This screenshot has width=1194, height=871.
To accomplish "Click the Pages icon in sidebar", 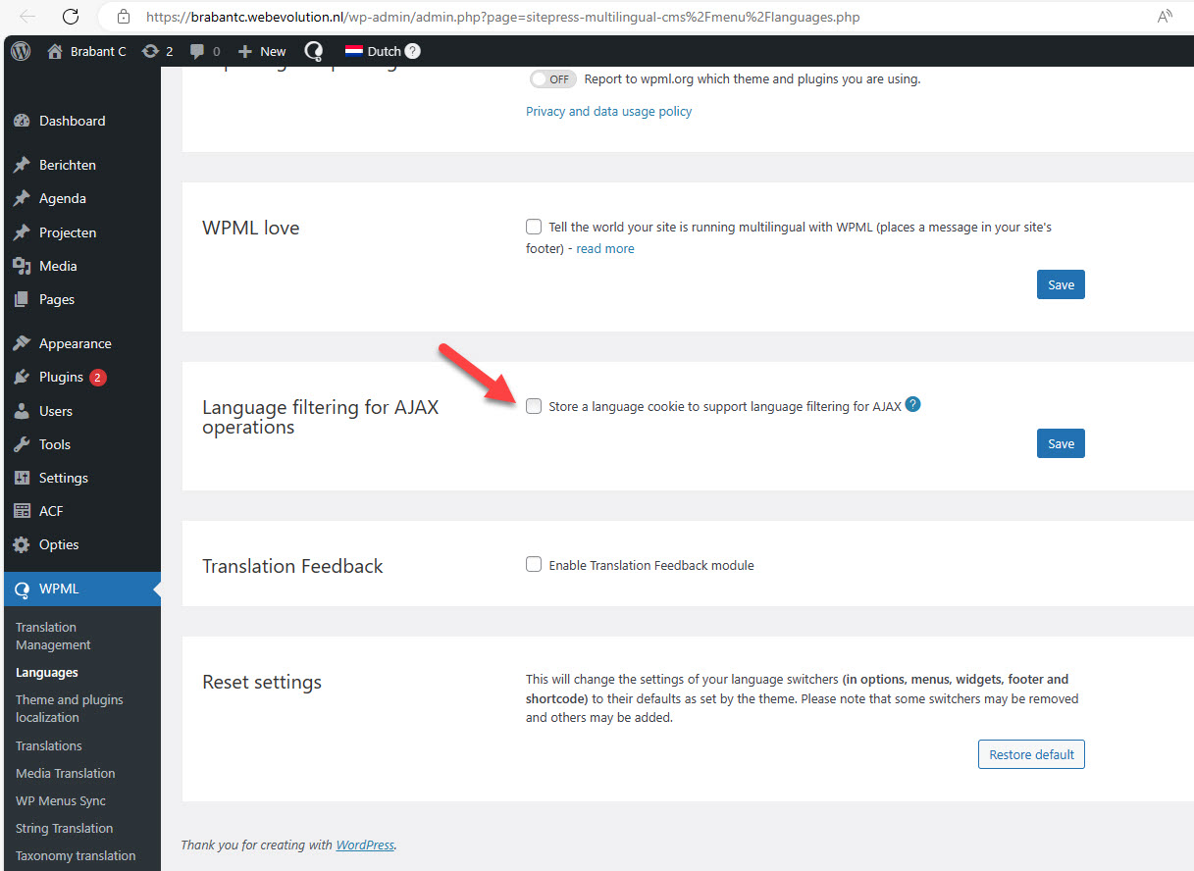I will pyautogui.click(x=22, y=299).
